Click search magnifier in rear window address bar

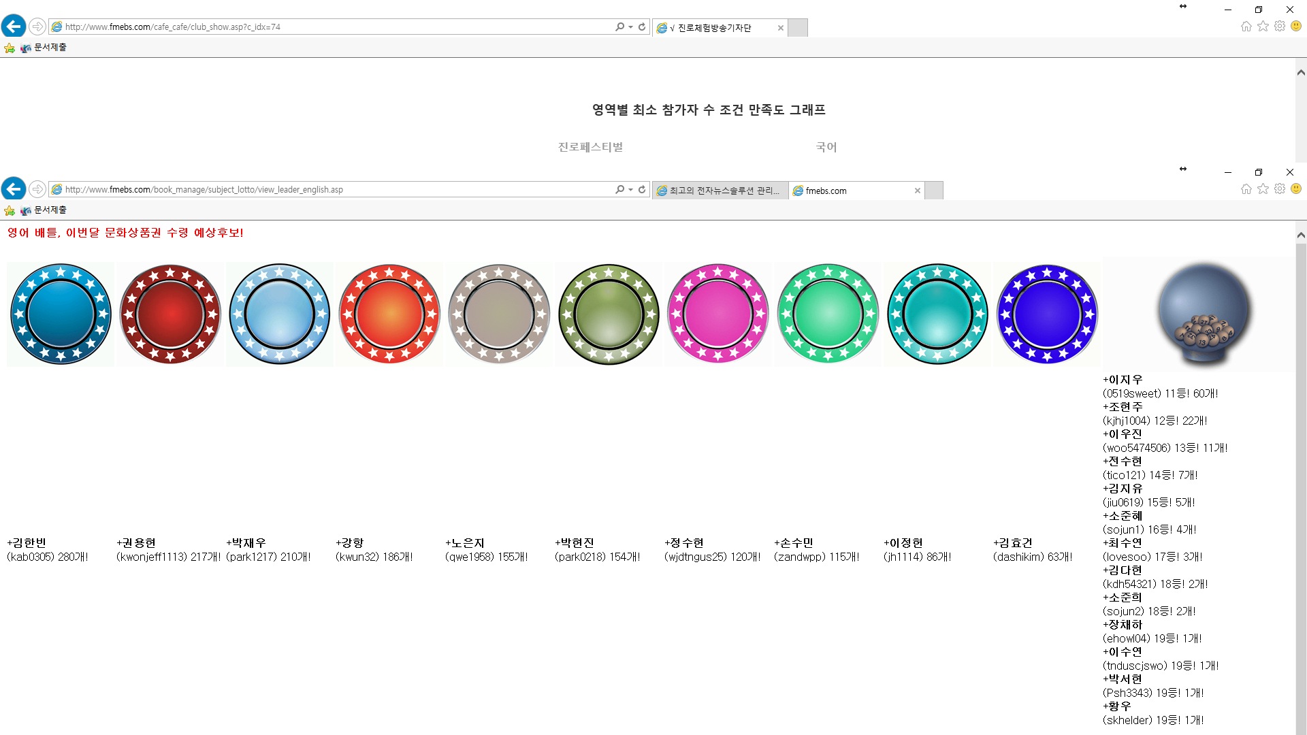click(x=619, y=27)
